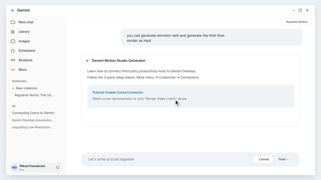Expand the More menu item
This screenshot has width=321, height=180.
click(x=23, y=70)
